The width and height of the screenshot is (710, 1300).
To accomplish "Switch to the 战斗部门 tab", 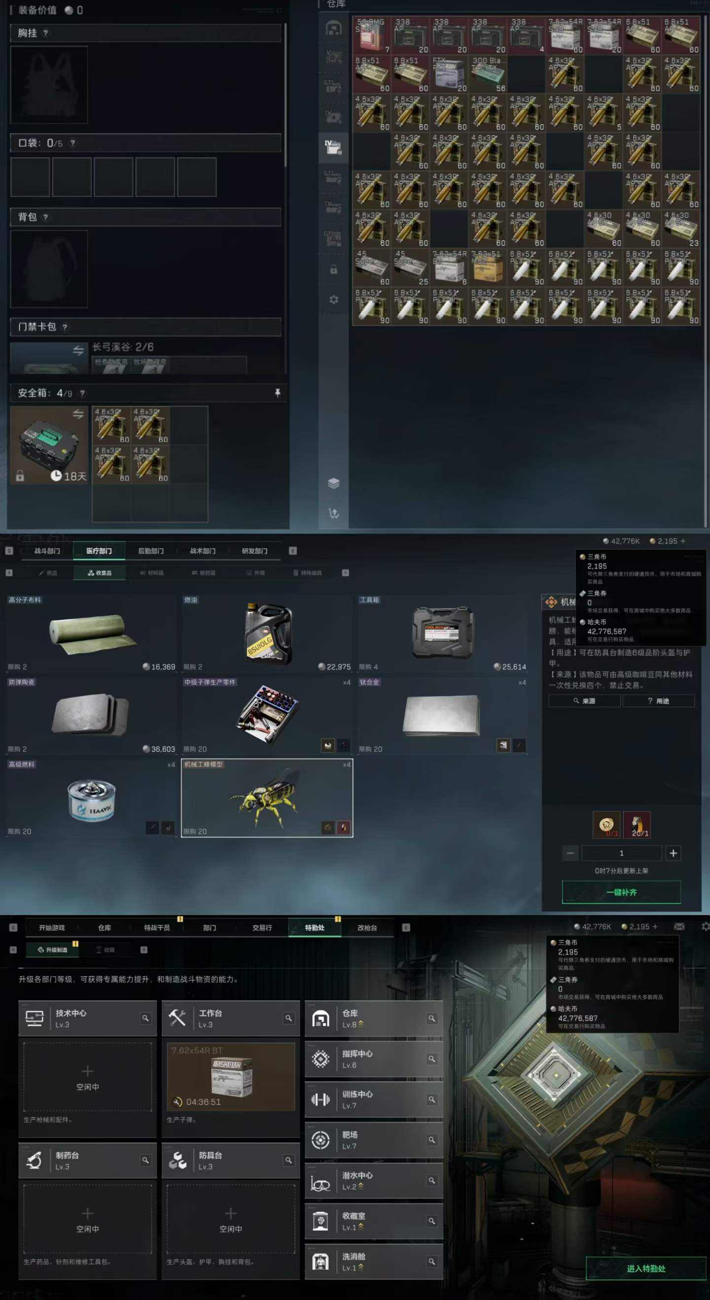I will pyautogui.click(x=47, y=551).
